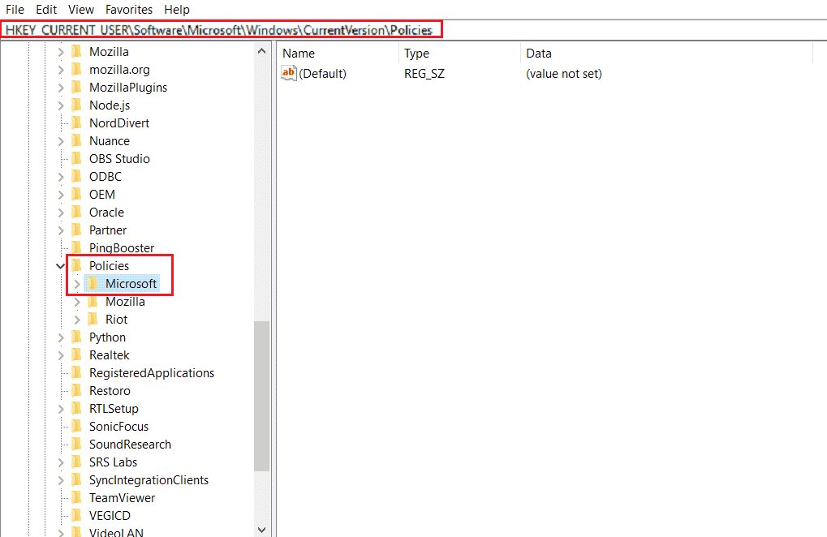Click the NordDivert folder icon

(x=77, y=123)
